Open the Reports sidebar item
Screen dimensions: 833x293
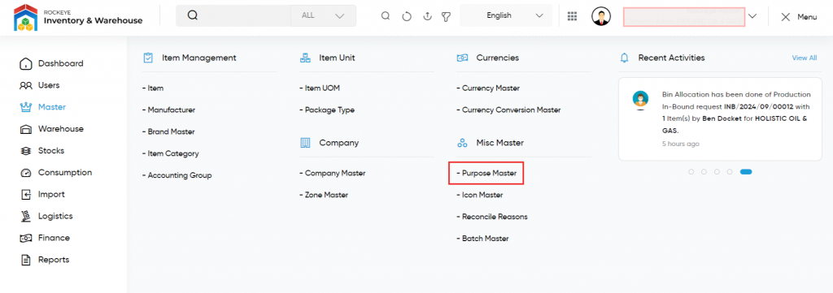pyautogui.click(x=44, y=260)
